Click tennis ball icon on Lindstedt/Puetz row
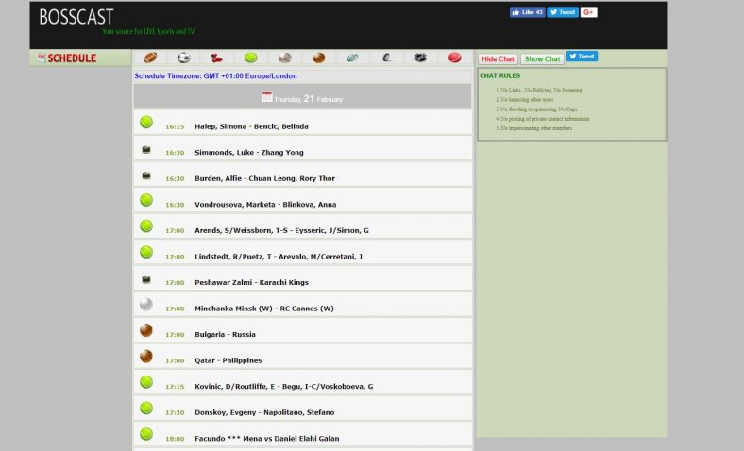The image size is (744, 451). 146,252
